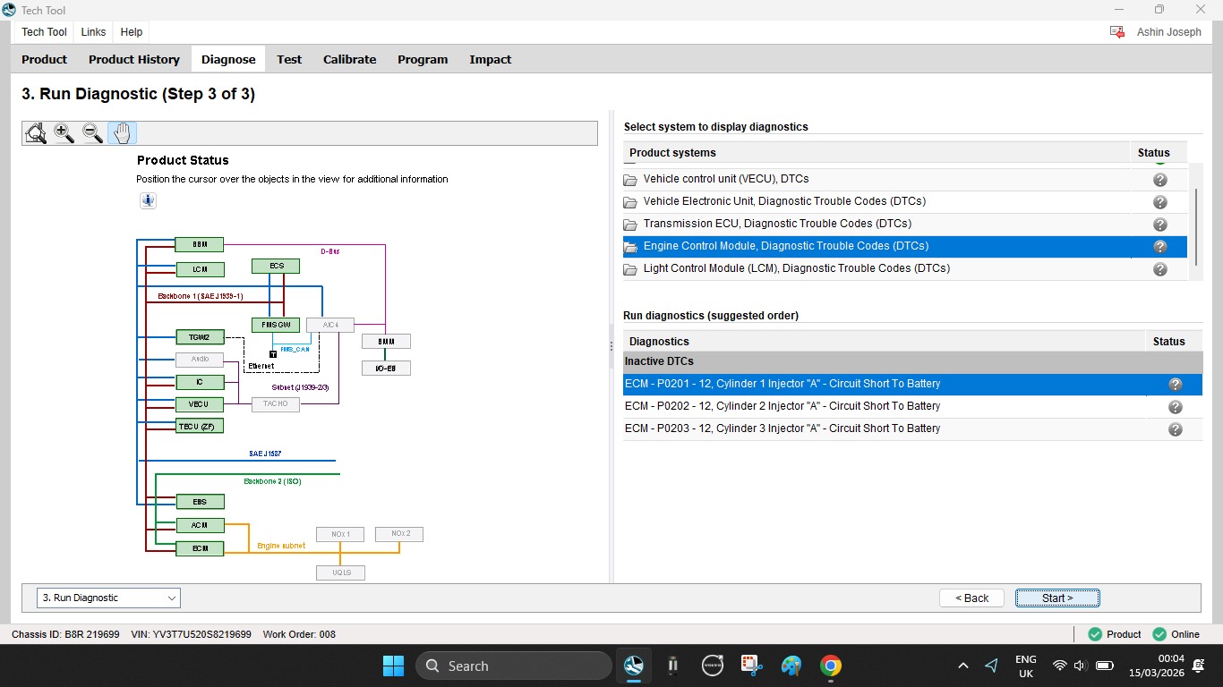This screenshot has height=687, width=1223.
Task: Open the step selector dropdown '3. Run Diagnostic'
Action: point(108,598)
